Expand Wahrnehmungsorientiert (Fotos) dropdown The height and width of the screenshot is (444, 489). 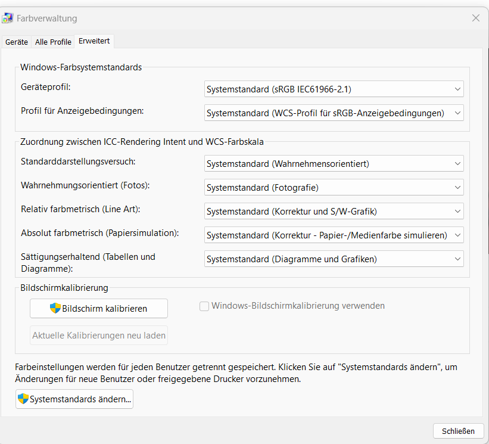pyautogui.click(x=334, y=187)
